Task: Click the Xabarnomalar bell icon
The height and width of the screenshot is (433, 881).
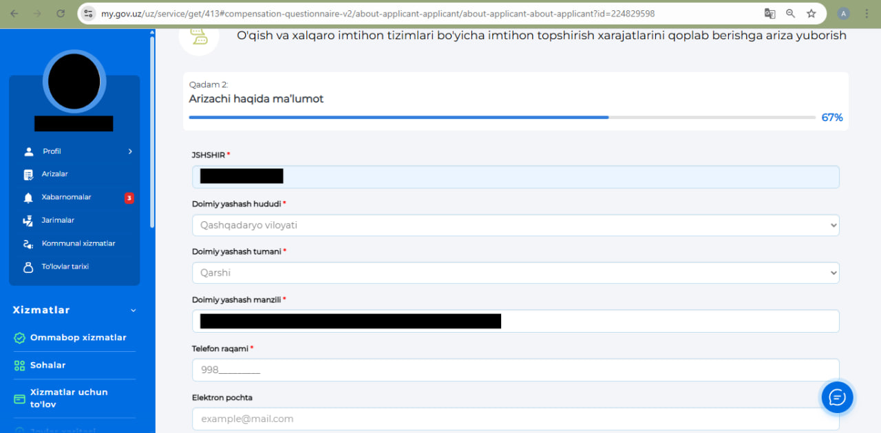Action: (28, 198)
